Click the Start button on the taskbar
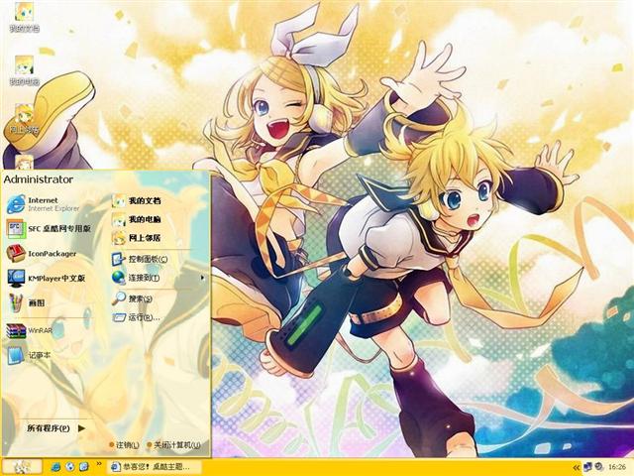The height and width of the screenshot is (476, 634). (x=22, y=467)
